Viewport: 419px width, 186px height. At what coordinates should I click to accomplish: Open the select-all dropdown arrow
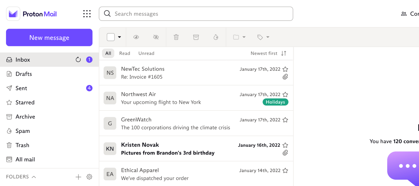click(119, 37)
